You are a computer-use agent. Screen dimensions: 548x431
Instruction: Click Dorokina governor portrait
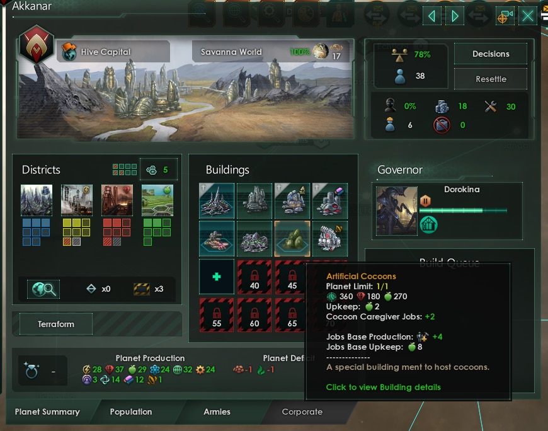tap(397, 211)
